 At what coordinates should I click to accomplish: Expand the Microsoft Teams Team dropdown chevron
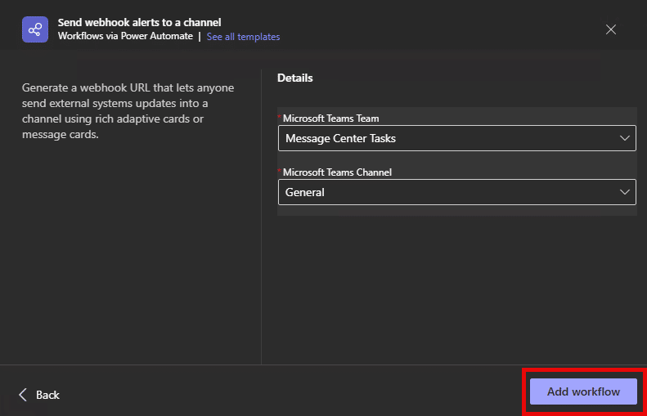click(x=625, y=138)
